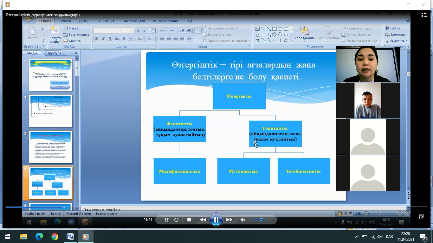Fast forward with the next button in the player
This screenshot has height=243, width=433.
tap(229, 220)
